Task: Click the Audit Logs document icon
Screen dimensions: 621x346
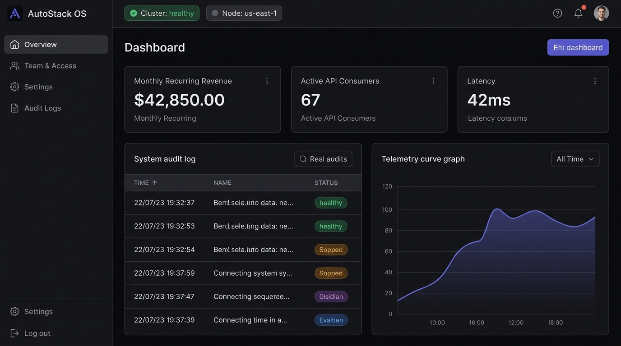Action: [x=15, y=108]
